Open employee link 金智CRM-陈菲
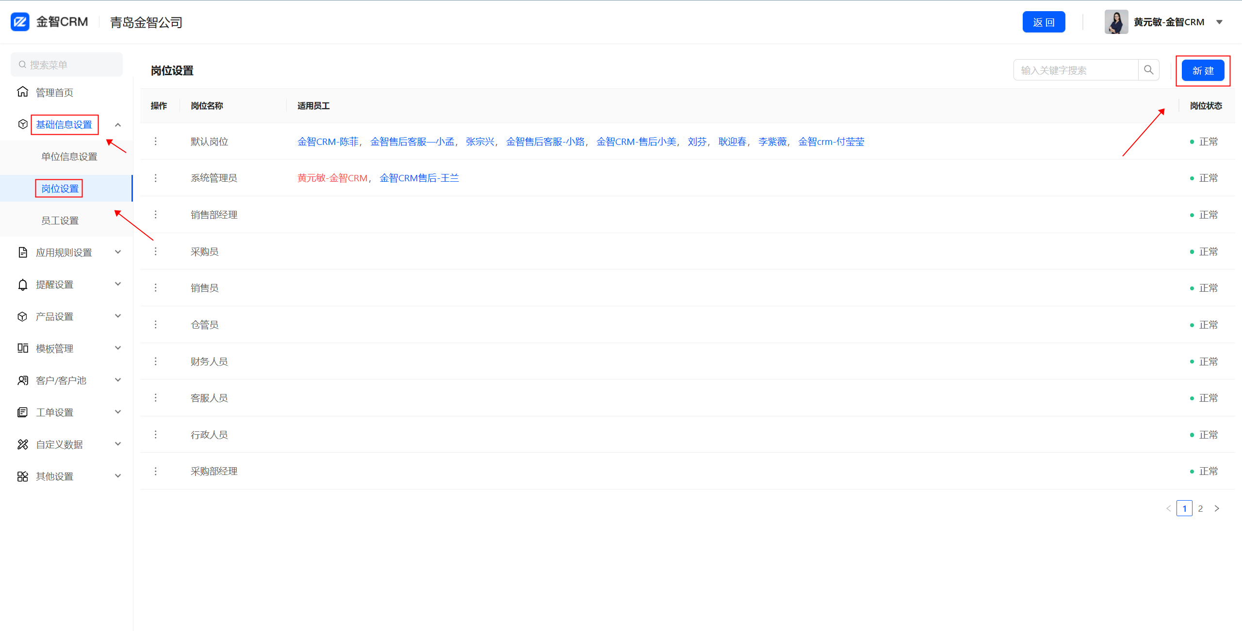 328,142
